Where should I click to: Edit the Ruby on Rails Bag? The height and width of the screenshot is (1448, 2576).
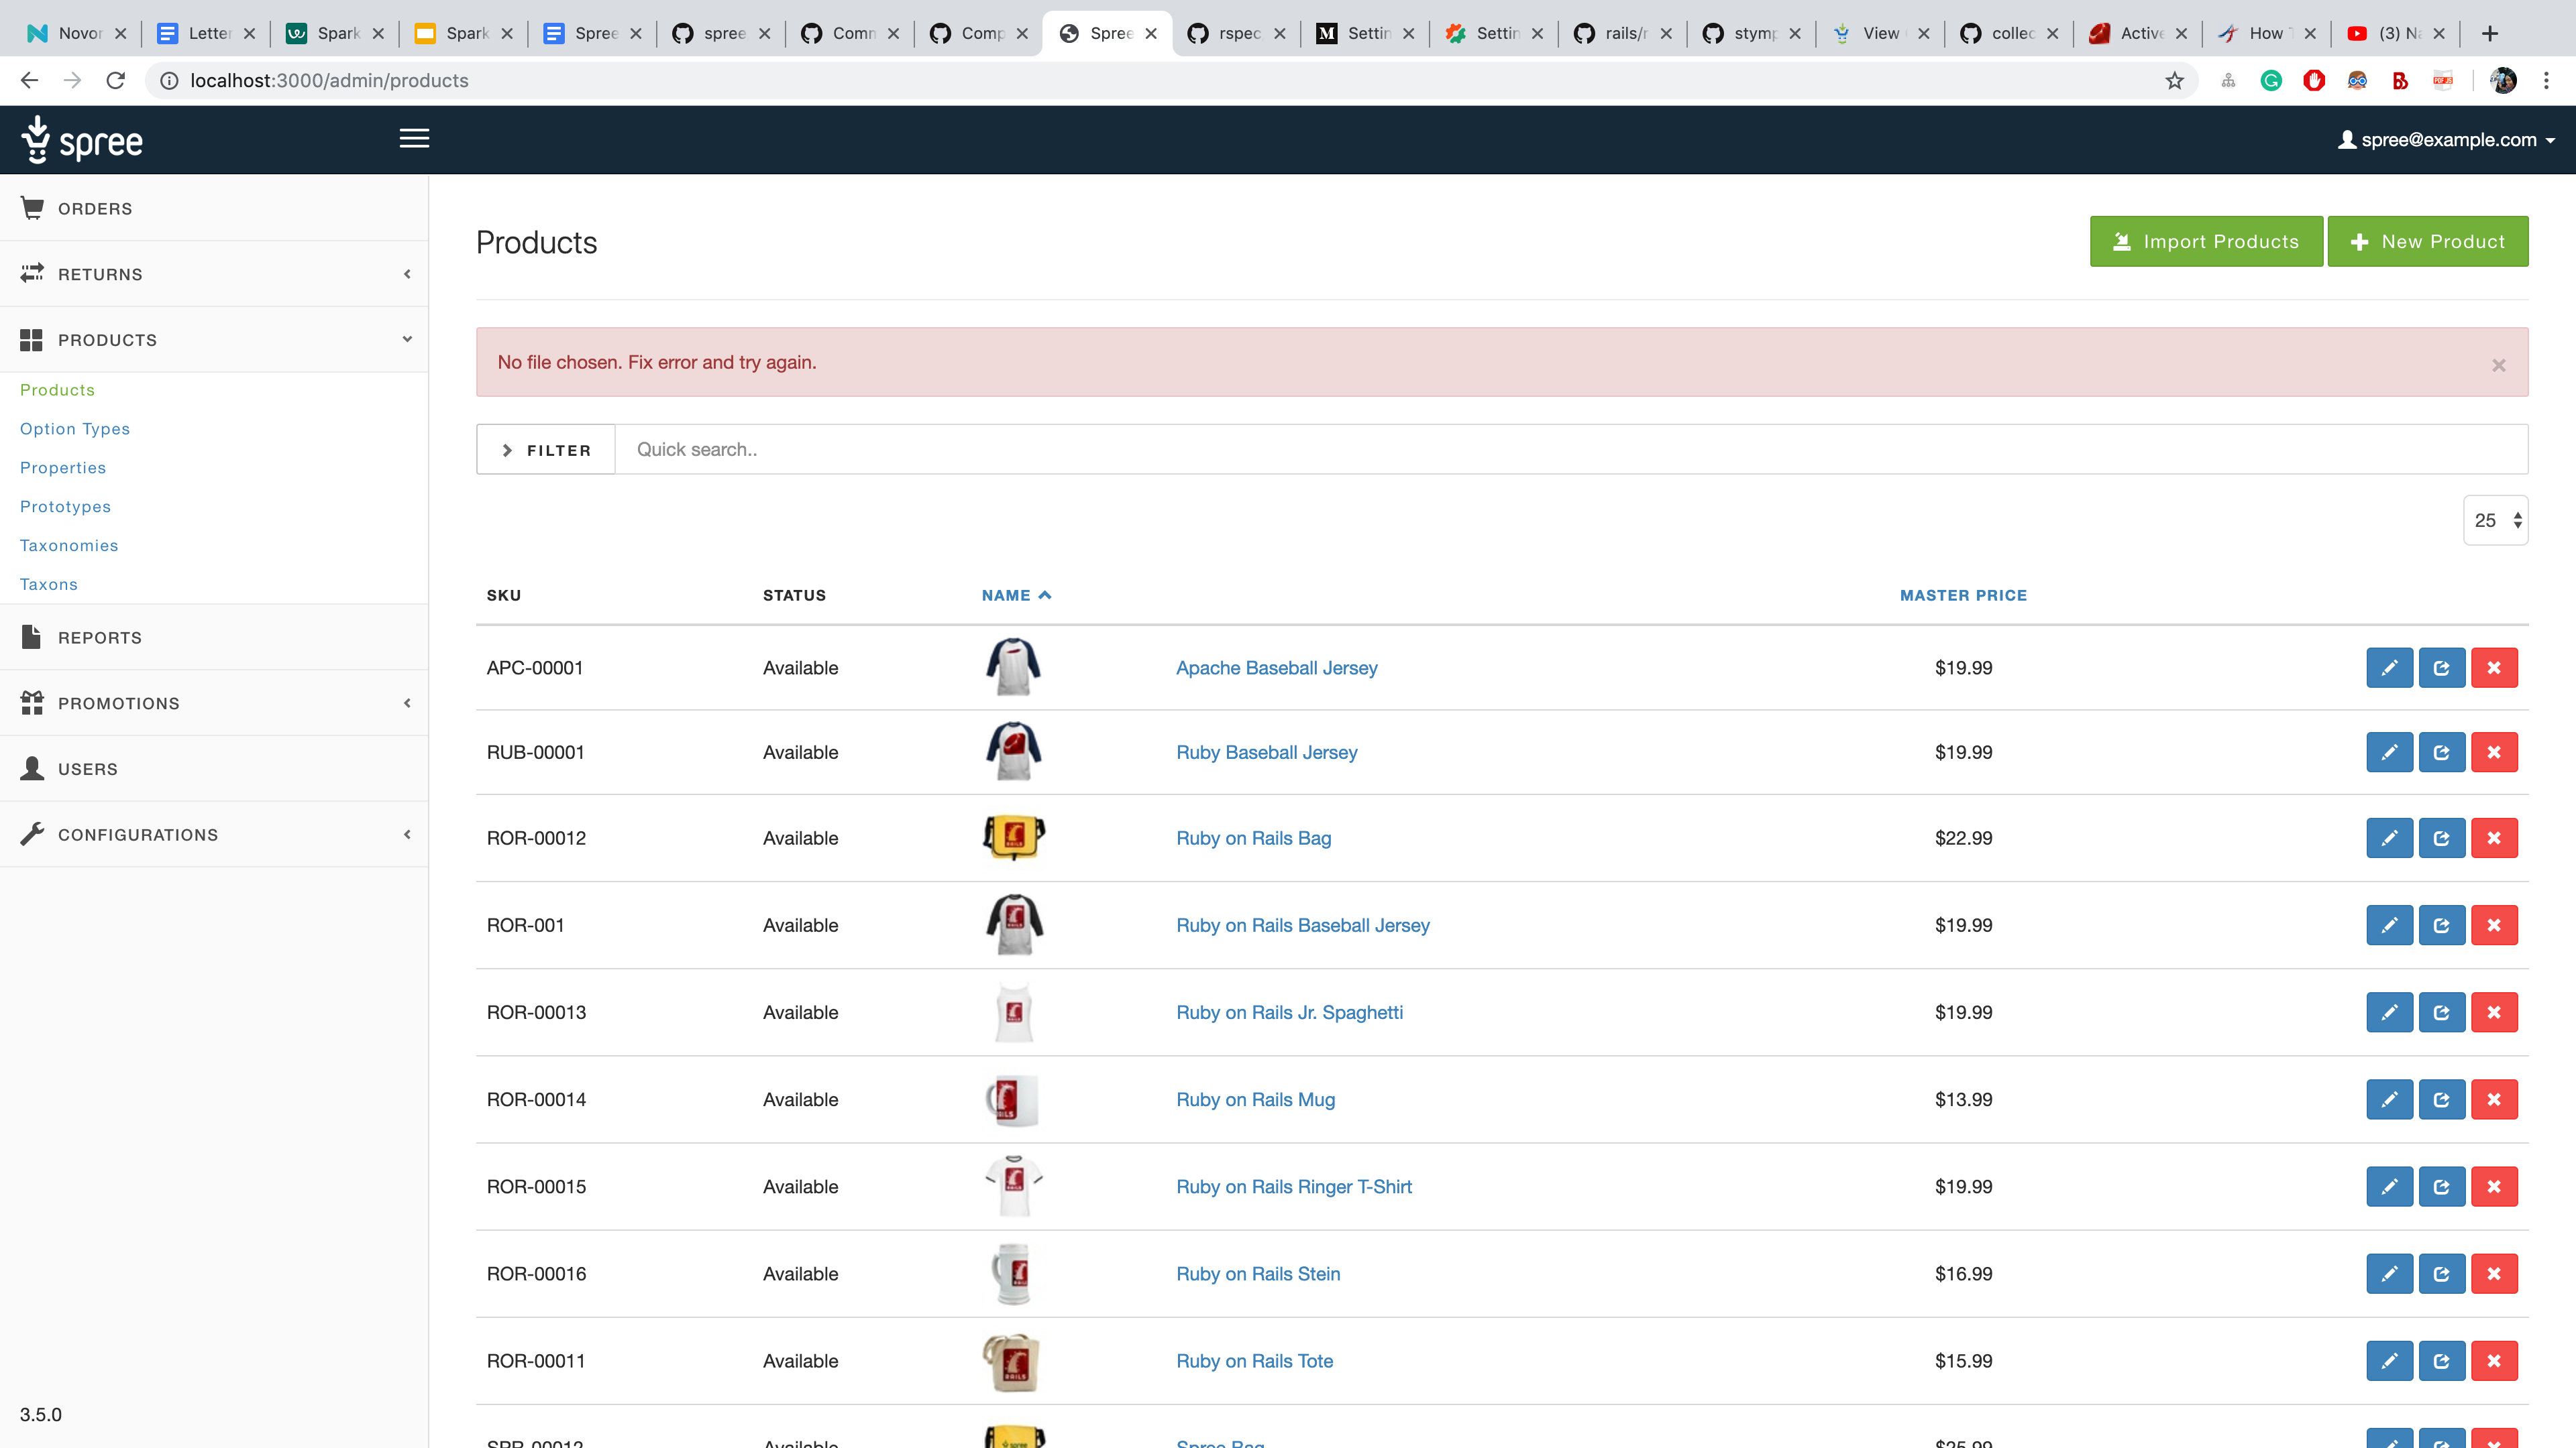click(x=2389, y=839)
